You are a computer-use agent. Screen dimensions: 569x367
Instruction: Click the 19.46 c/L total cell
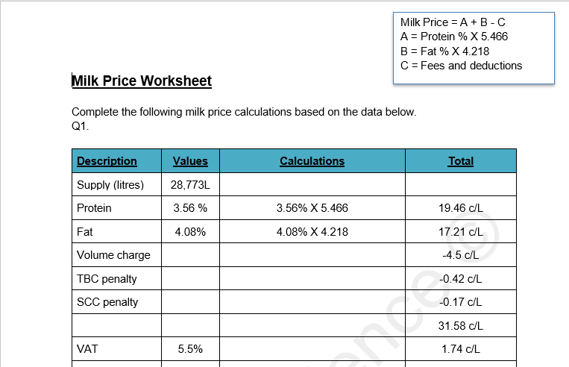tap(460, 208)
